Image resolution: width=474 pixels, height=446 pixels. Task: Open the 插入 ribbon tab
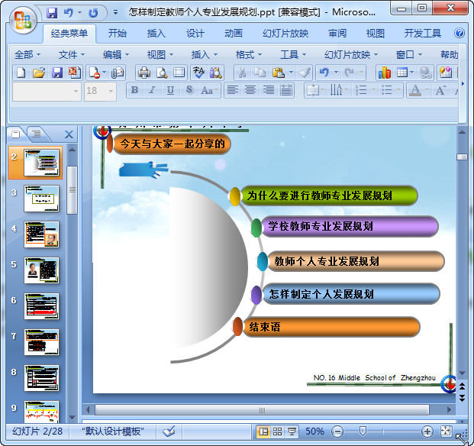point(156,34)
